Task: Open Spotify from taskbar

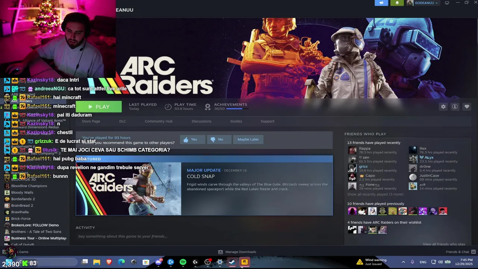Action: [x=183, y=262]
